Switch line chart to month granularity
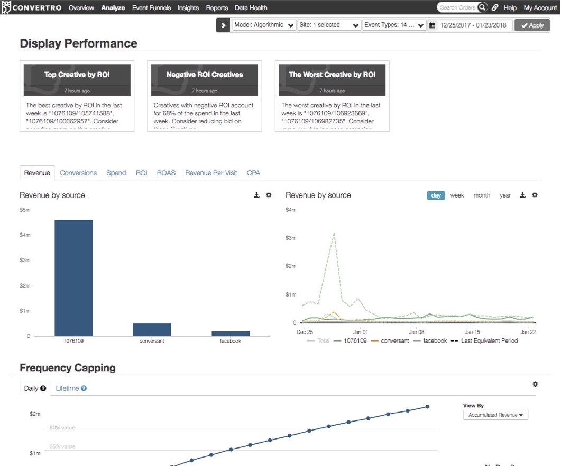The width and height of the screenshot is (561, 466). [482, 195]
